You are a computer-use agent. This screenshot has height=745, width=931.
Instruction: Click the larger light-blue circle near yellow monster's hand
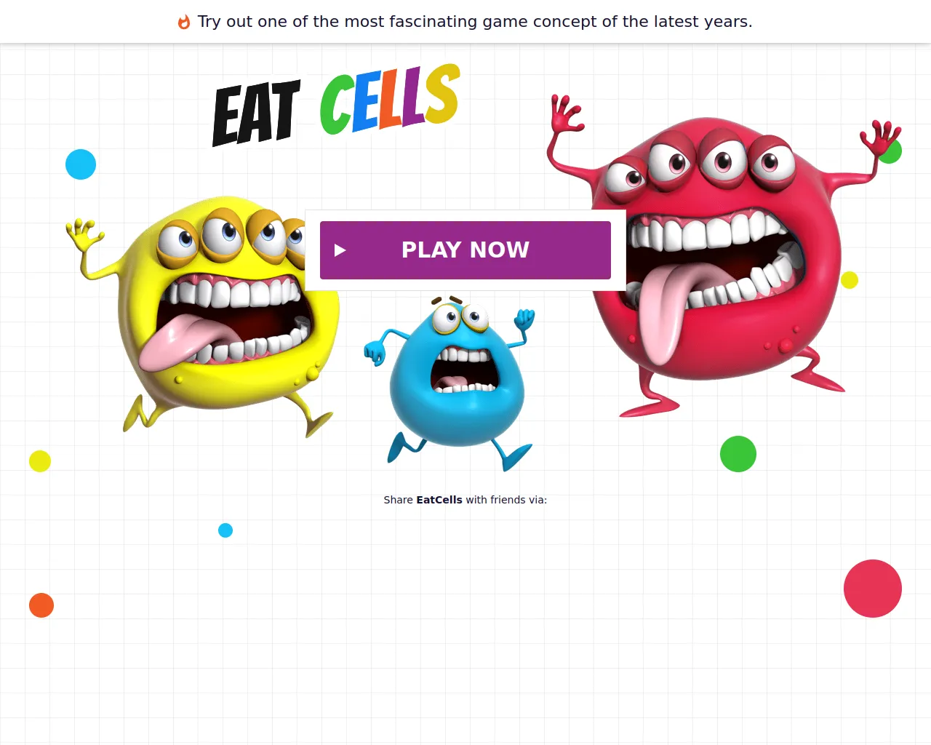(x=81, y=164)
